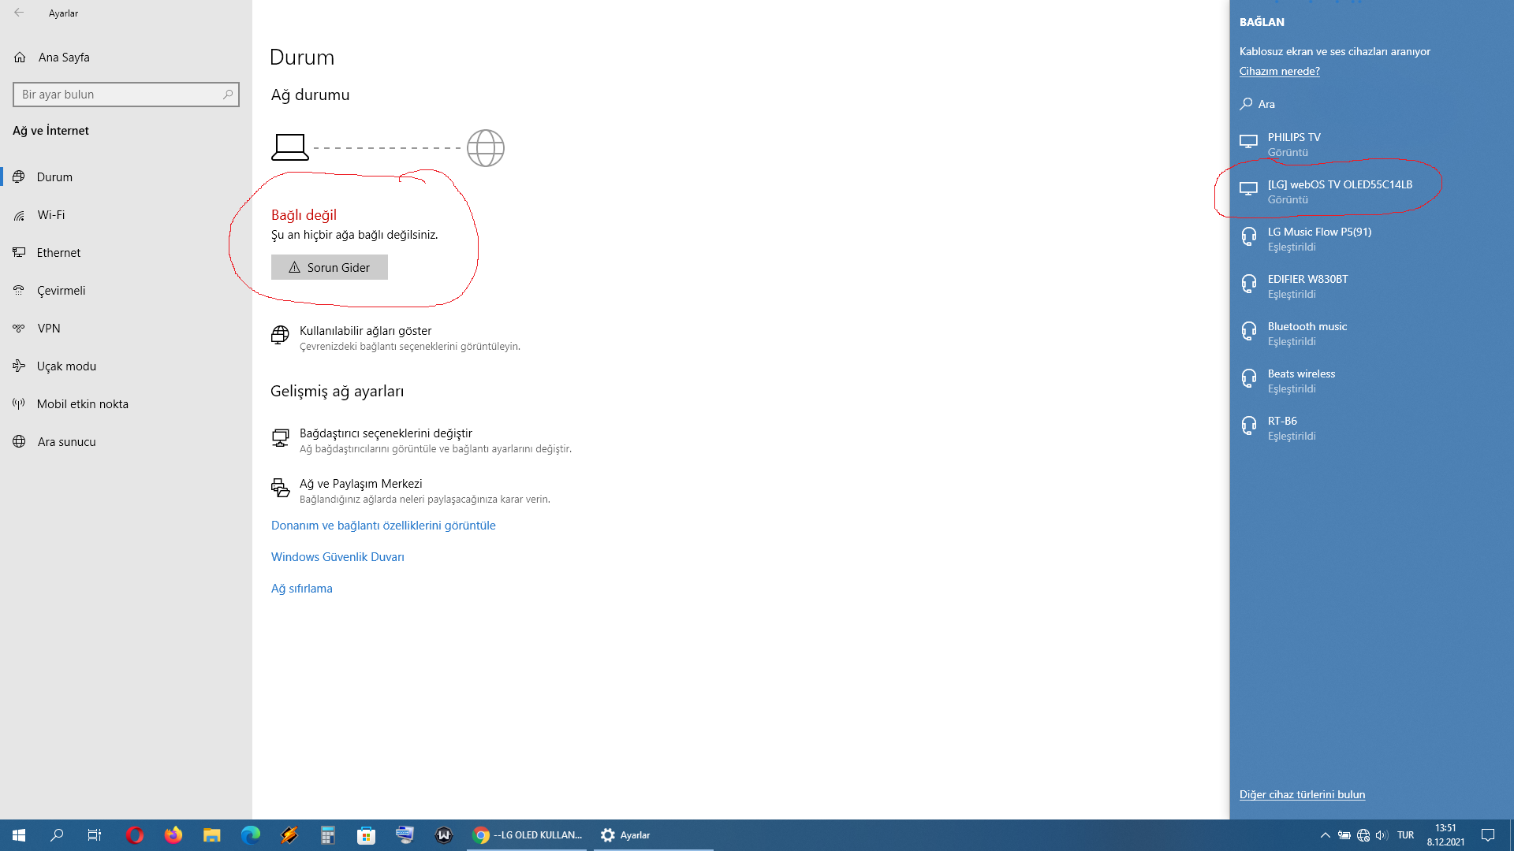Launch Opera from the taskbar

click(x=135, y=835)
